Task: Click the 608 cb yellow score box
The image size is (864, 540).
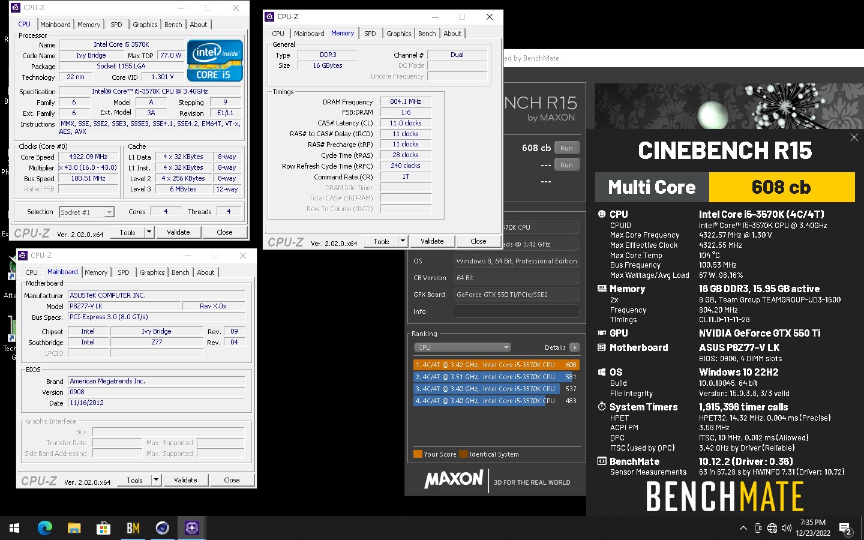Action: coord(782,187)
